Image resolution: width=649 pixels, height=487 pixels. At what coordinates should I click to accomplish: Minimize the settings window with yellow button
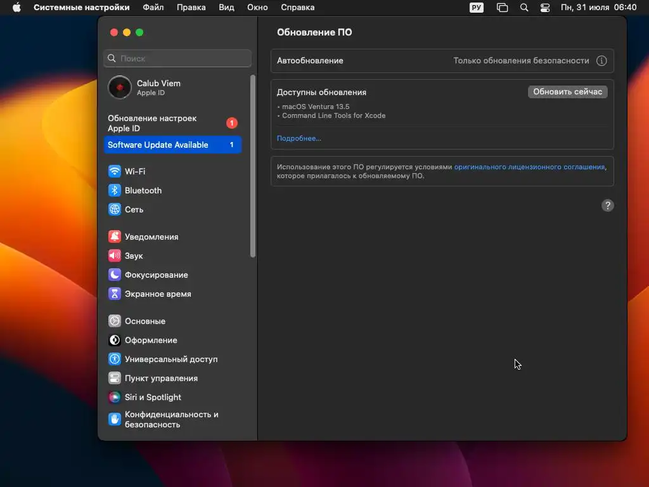(x=127, y=32)
